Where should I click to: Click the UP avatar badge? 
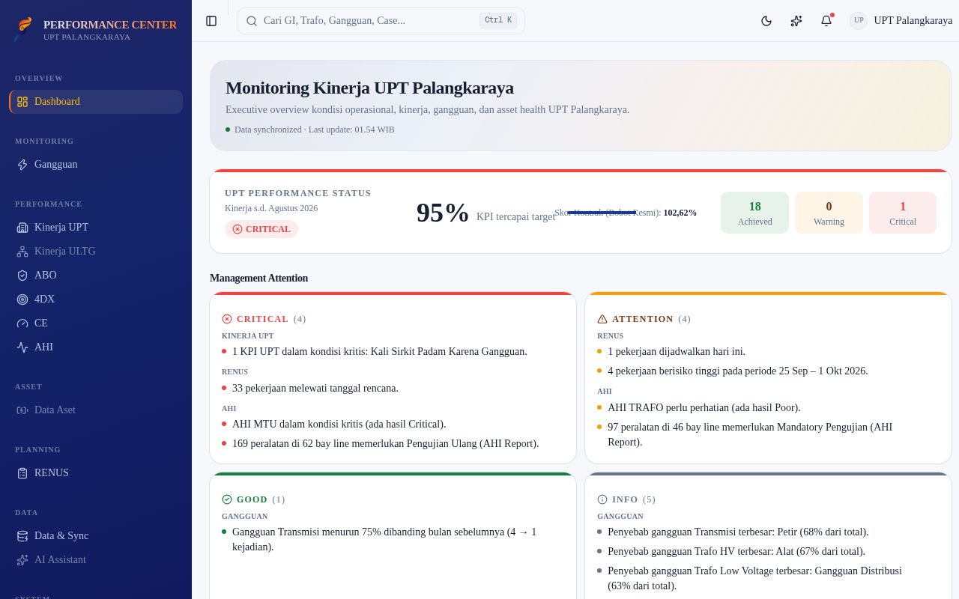point(859,21)
